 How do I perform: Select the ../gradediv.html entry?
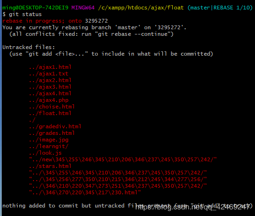pyautogui.click(x=55, y=127)
